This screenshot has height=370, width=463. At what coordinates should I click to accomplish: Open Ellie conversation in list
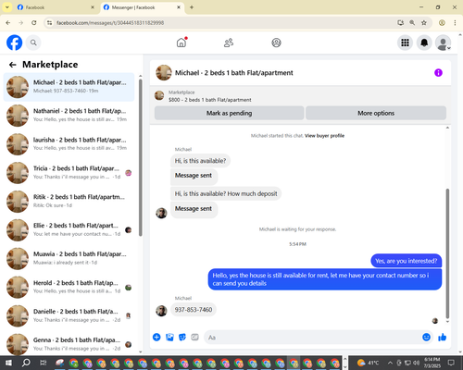(69, 230)
